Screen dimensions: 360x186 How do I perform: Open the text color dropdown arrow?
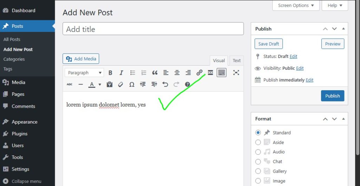click(x=99, y=85)
